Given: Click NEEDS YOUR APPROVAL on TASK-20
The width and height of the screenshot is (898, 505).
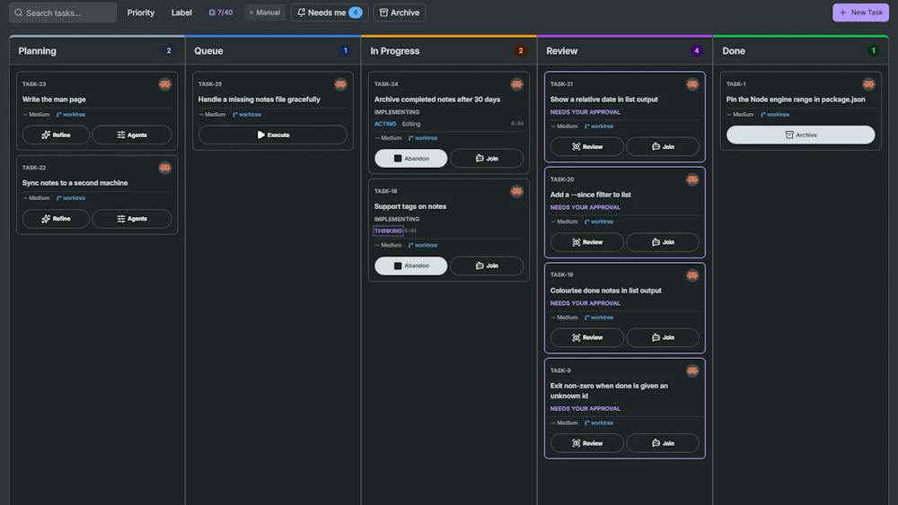Looking at the screenshot, I should click(585, 207).
